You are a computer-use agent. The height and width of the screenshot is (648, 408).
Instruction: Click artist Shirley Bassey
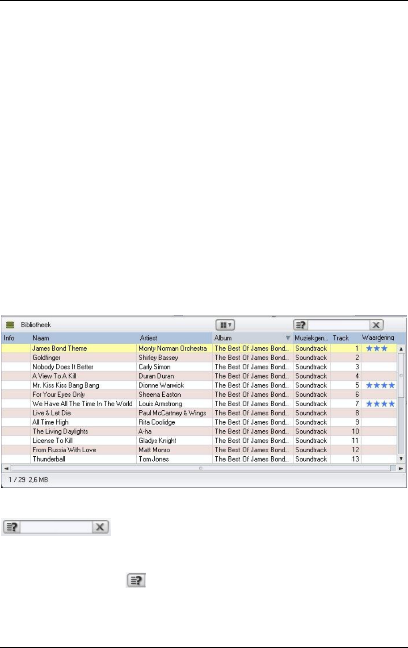pyautogui.click(x=158, y=358)
